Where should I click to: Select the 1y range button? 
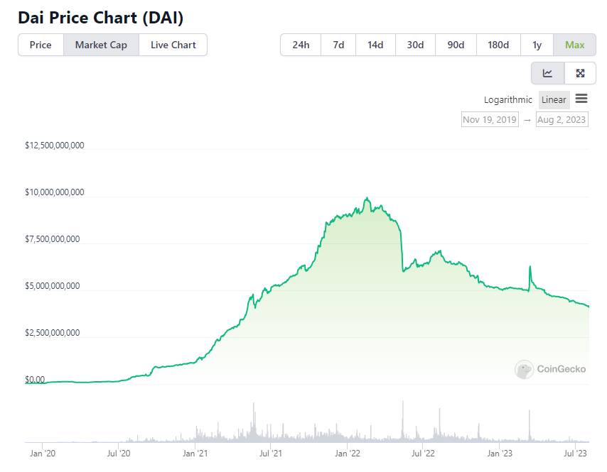pos(537,45)
